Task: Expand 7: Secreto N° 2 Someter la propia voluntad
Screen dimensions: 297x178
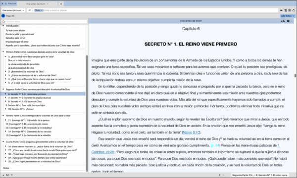Action: (5, 98)
